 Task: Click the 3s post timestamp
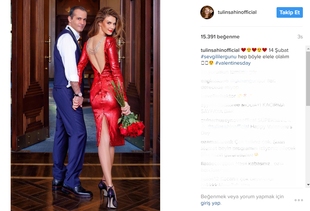[300, 37]
